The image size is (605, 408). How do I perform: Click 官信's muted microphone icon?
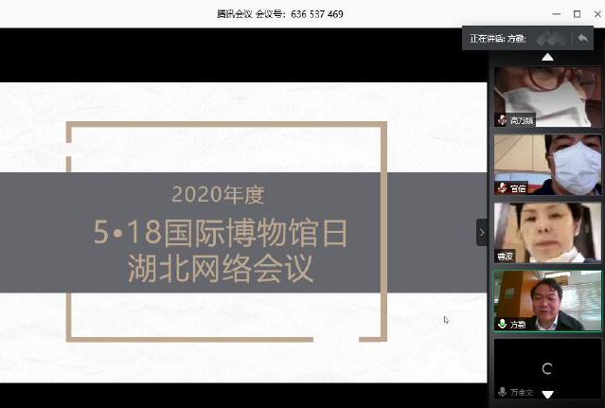pos(501,188)
